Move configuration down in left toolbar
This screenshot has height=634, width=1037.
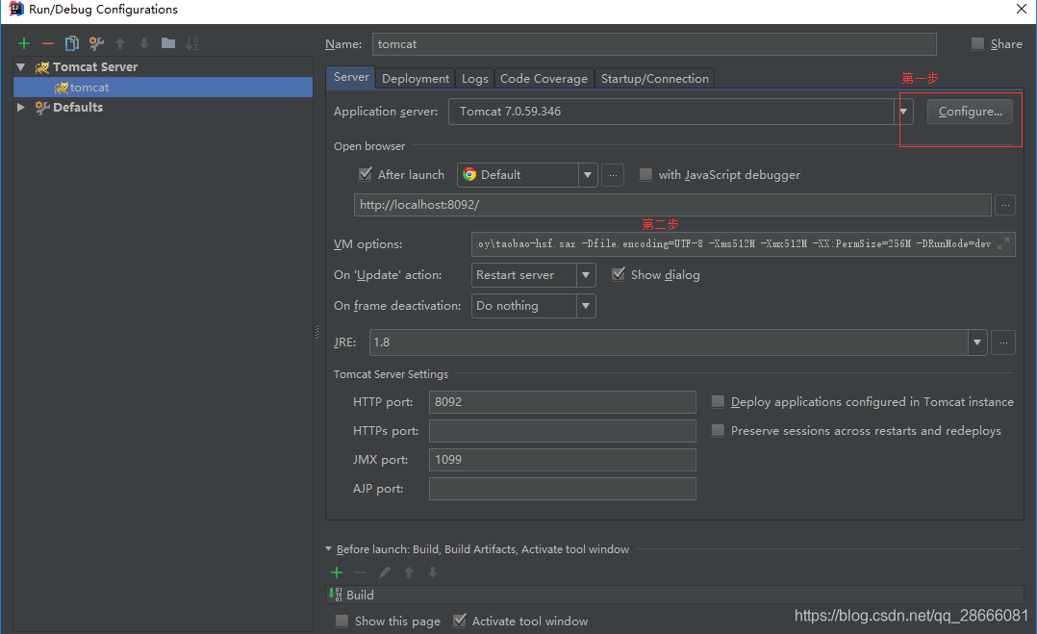[144, 43]
